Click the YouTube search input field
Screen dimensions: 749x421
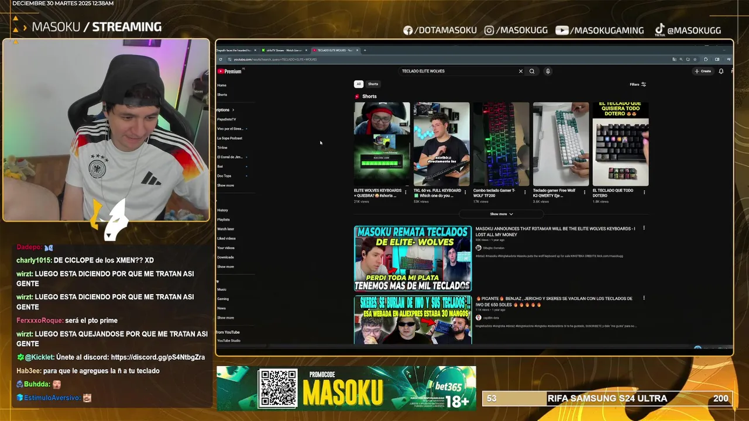[x=458, y=71]
